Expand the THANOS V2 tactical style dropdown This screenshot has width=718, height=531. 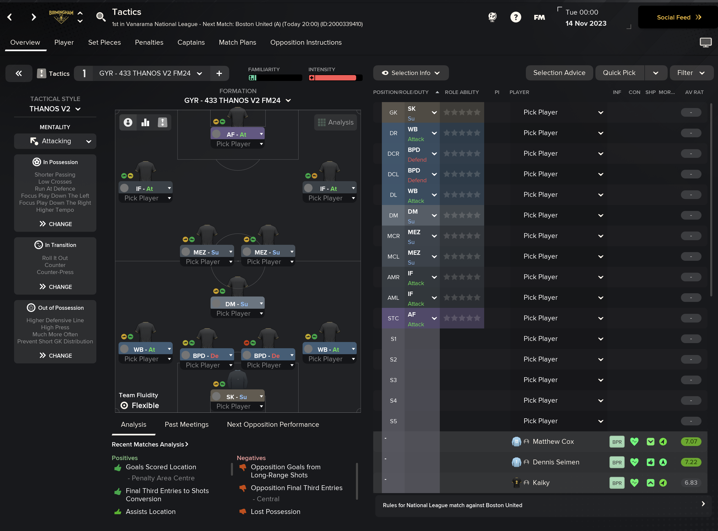pyautogui.click(x=55, y=109)
